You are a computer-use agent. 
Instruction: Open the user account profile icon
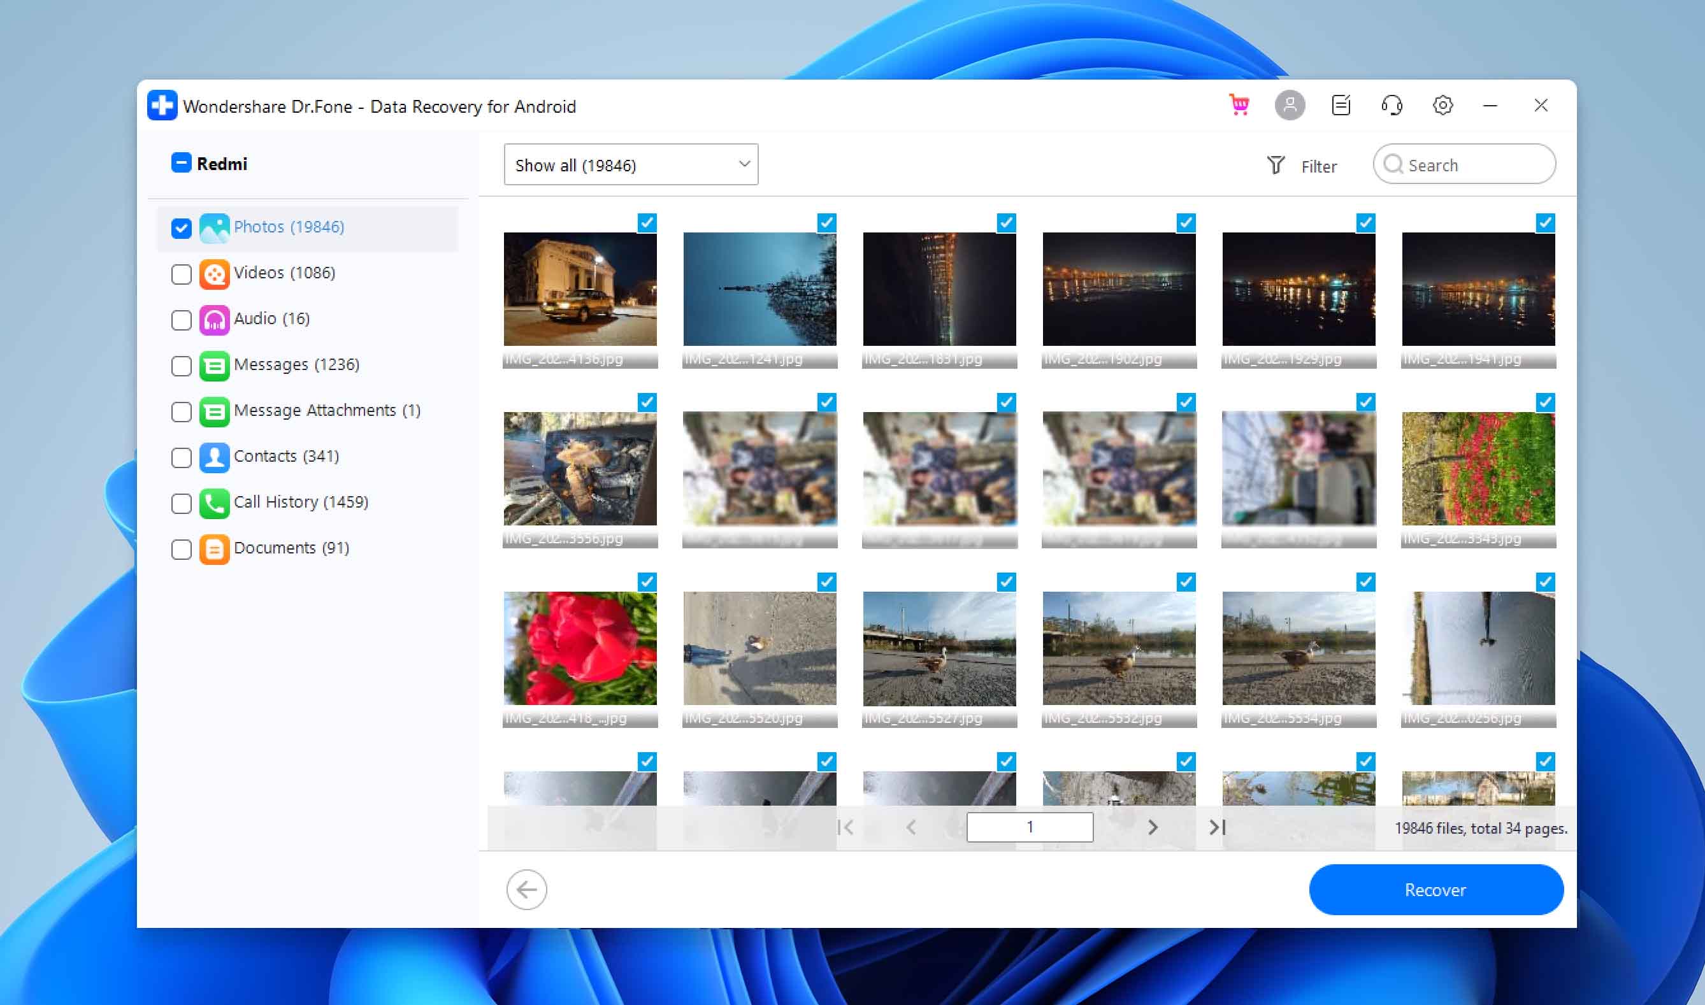[1290, 105]
